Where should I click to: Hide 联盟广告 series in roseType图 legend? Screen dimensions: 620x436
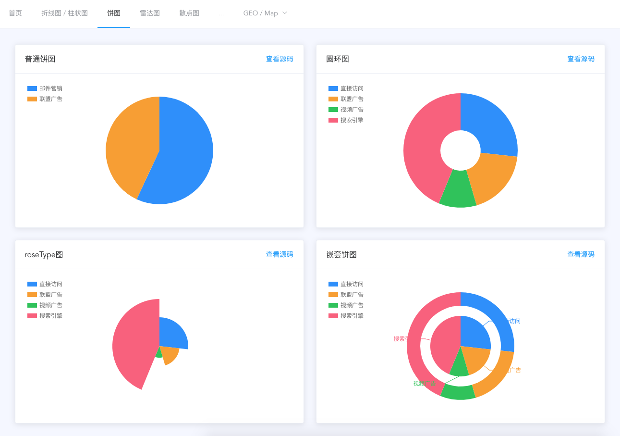pyautogui.click(x=45, y=295)
